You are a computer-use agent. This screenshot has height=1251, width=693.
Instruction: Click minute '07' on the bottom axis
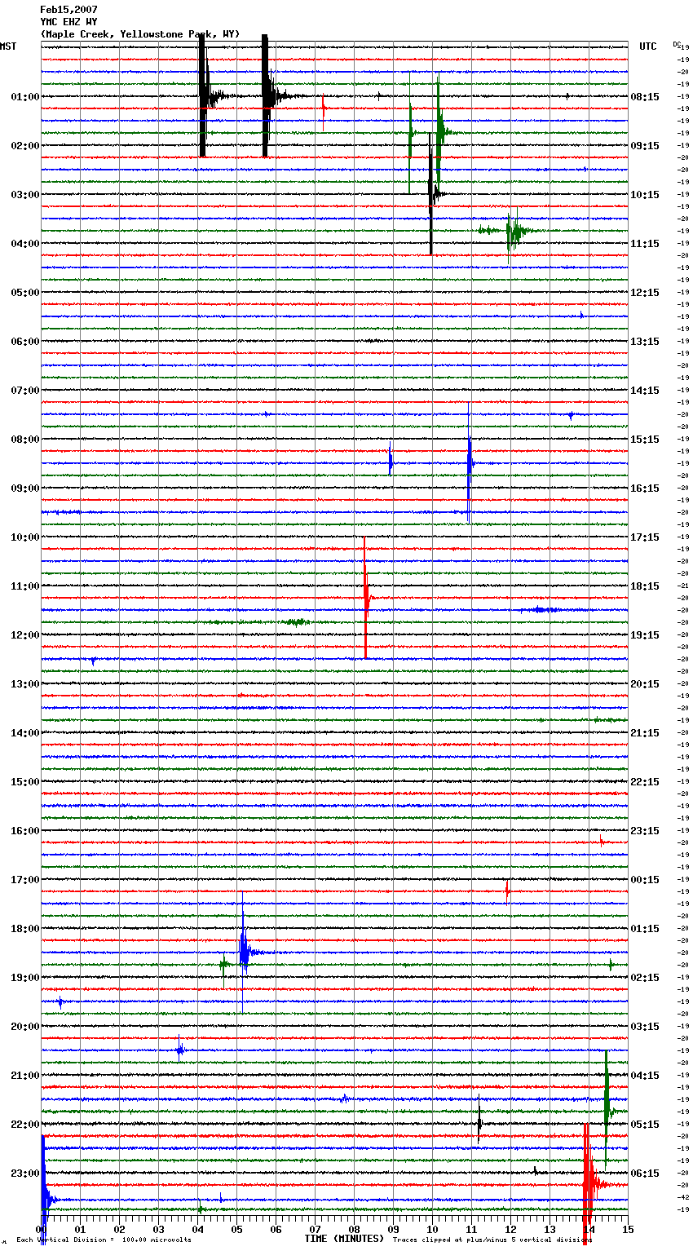tap(315, 1230)
